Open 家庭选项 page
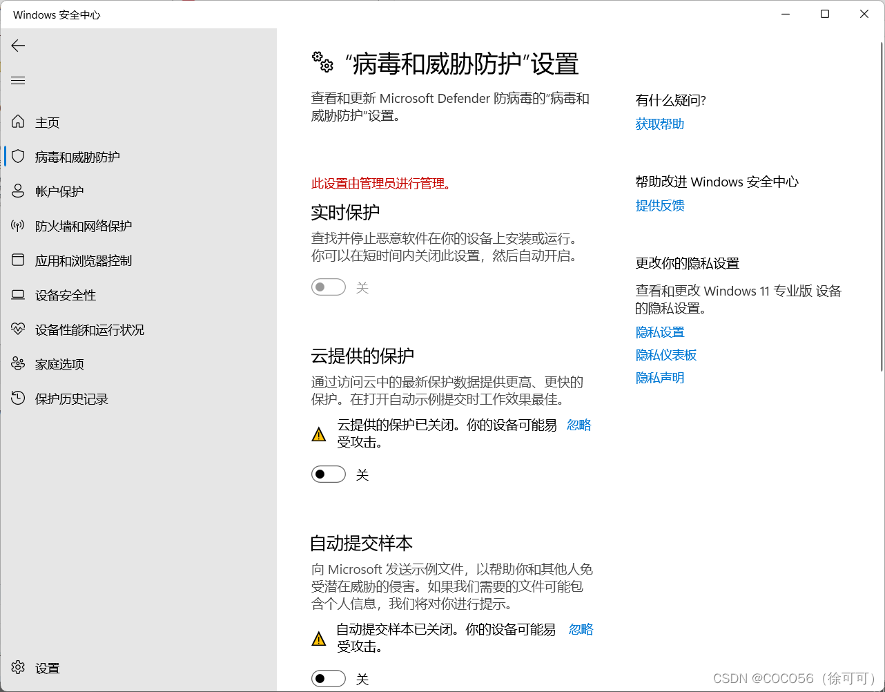Image resolution: width=885 pixels, height=692 pixels. tap(138, 364)
